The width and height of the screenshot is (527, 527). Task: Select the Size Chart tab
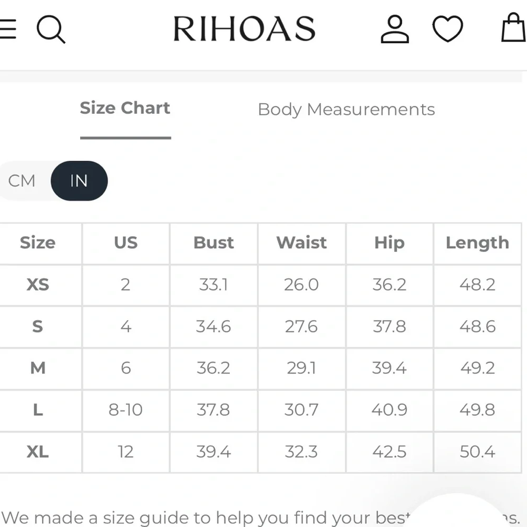(x=124, y=108)
